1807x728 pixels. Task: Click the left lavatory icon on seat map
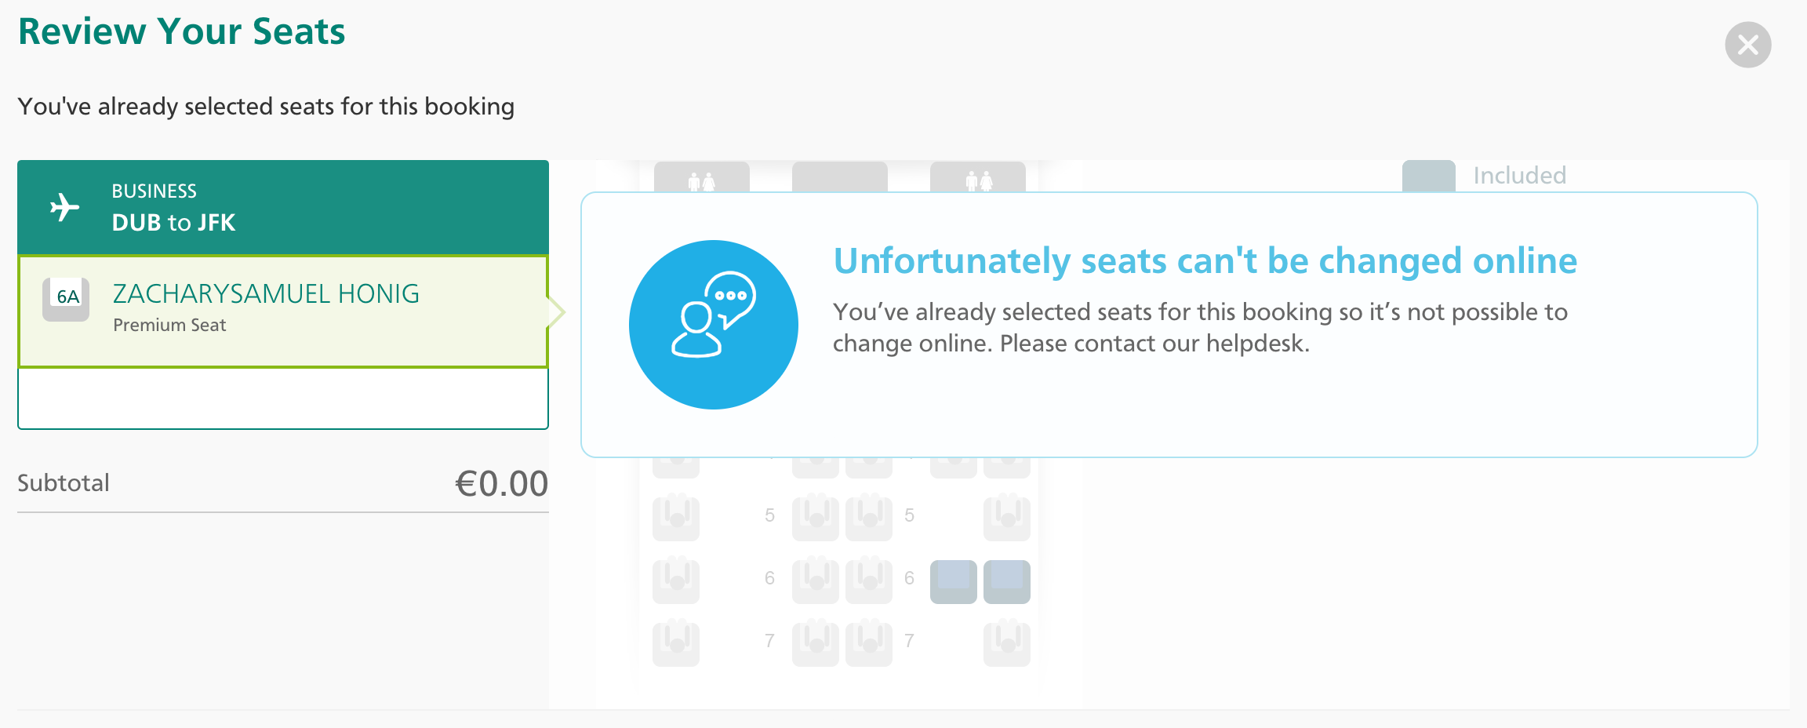[701, 179]
